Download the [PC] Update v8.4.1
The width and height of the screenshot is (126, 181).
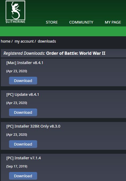point(23,112)
